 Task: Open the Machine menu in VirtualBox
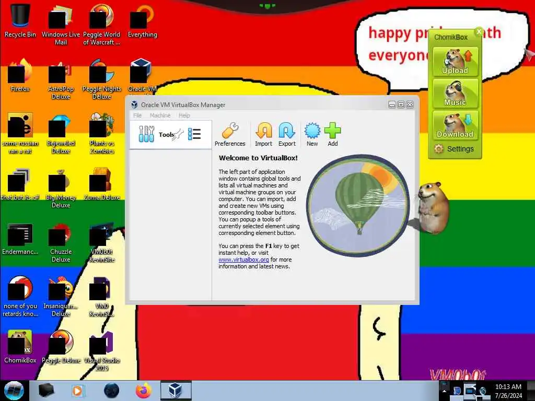point(160,115)
